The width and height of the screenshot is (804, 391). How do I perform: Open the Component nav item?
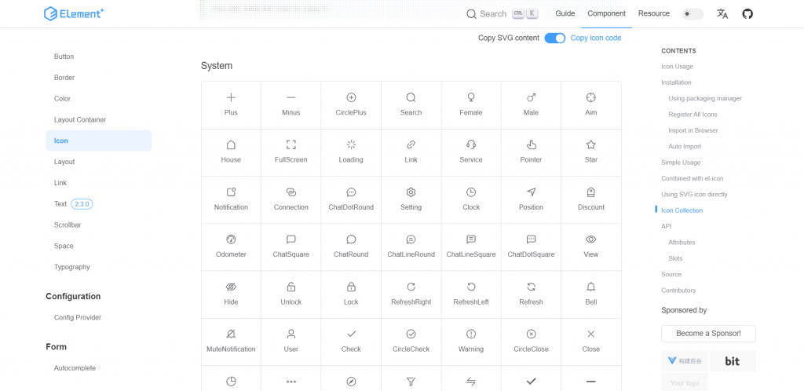[x=607, y=14]
